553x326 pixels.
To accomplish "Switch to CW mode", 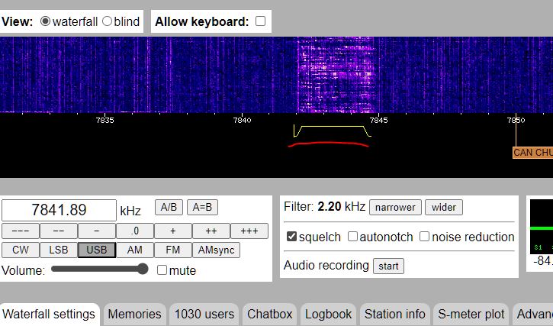I will pyautogui.click(x=21, y=250).
